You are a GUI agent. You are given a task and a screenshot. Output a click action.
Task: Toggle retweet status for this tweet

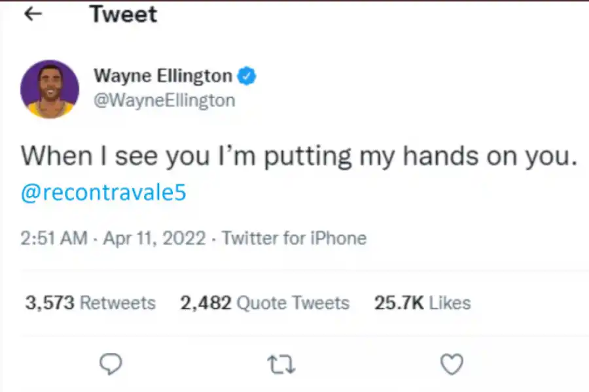point(281,364)
